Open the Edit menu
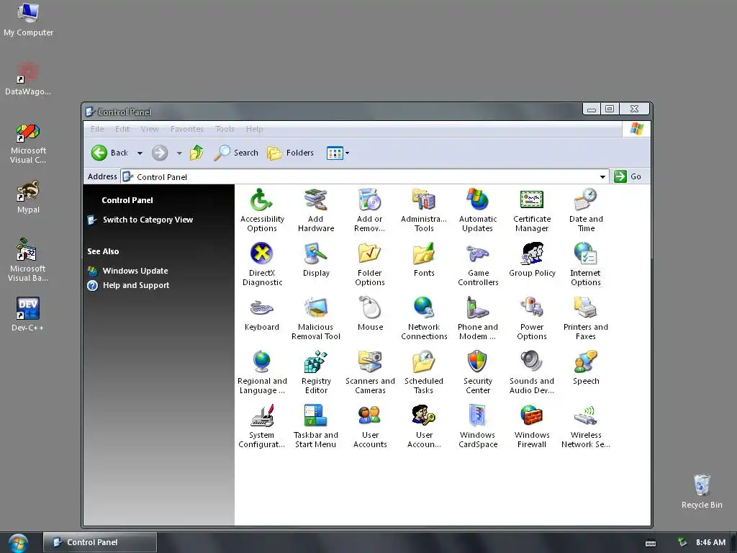 pos(122,129)
